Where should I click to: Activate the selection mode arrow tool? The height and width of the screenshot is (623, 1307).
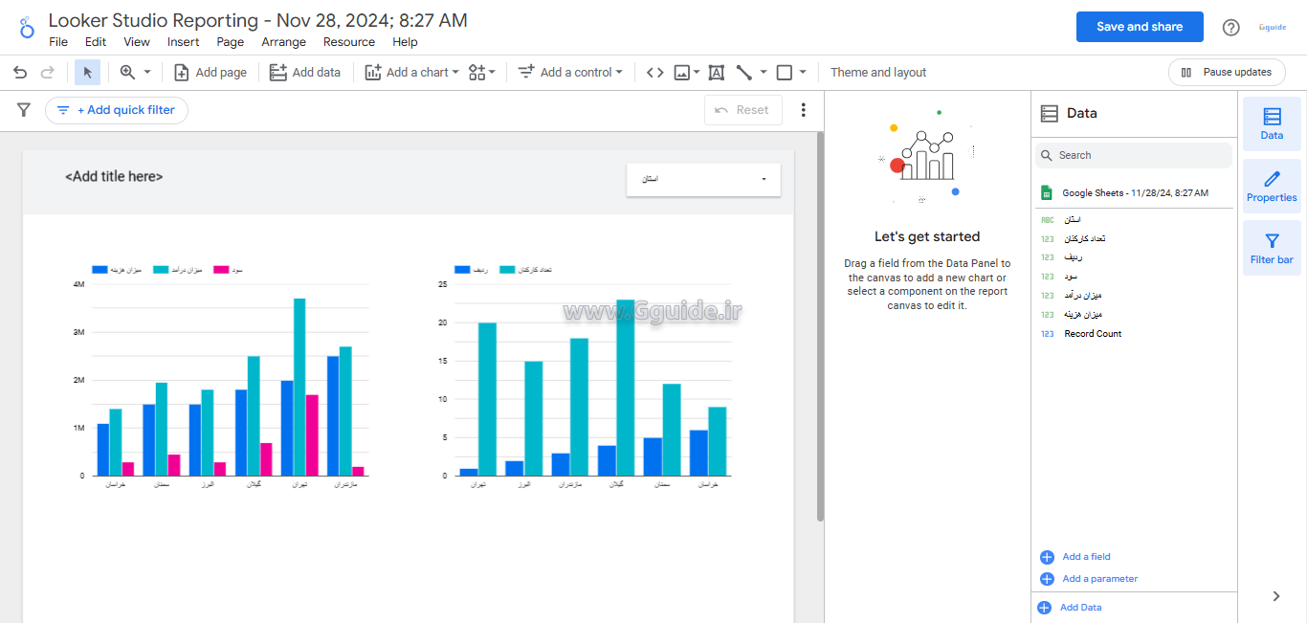[x=87, y=73]
